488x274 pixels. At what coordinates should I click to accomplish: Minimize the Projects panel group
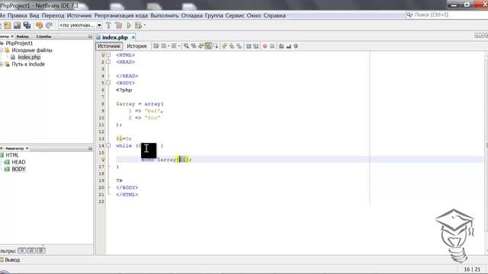(x=90, y=37)
